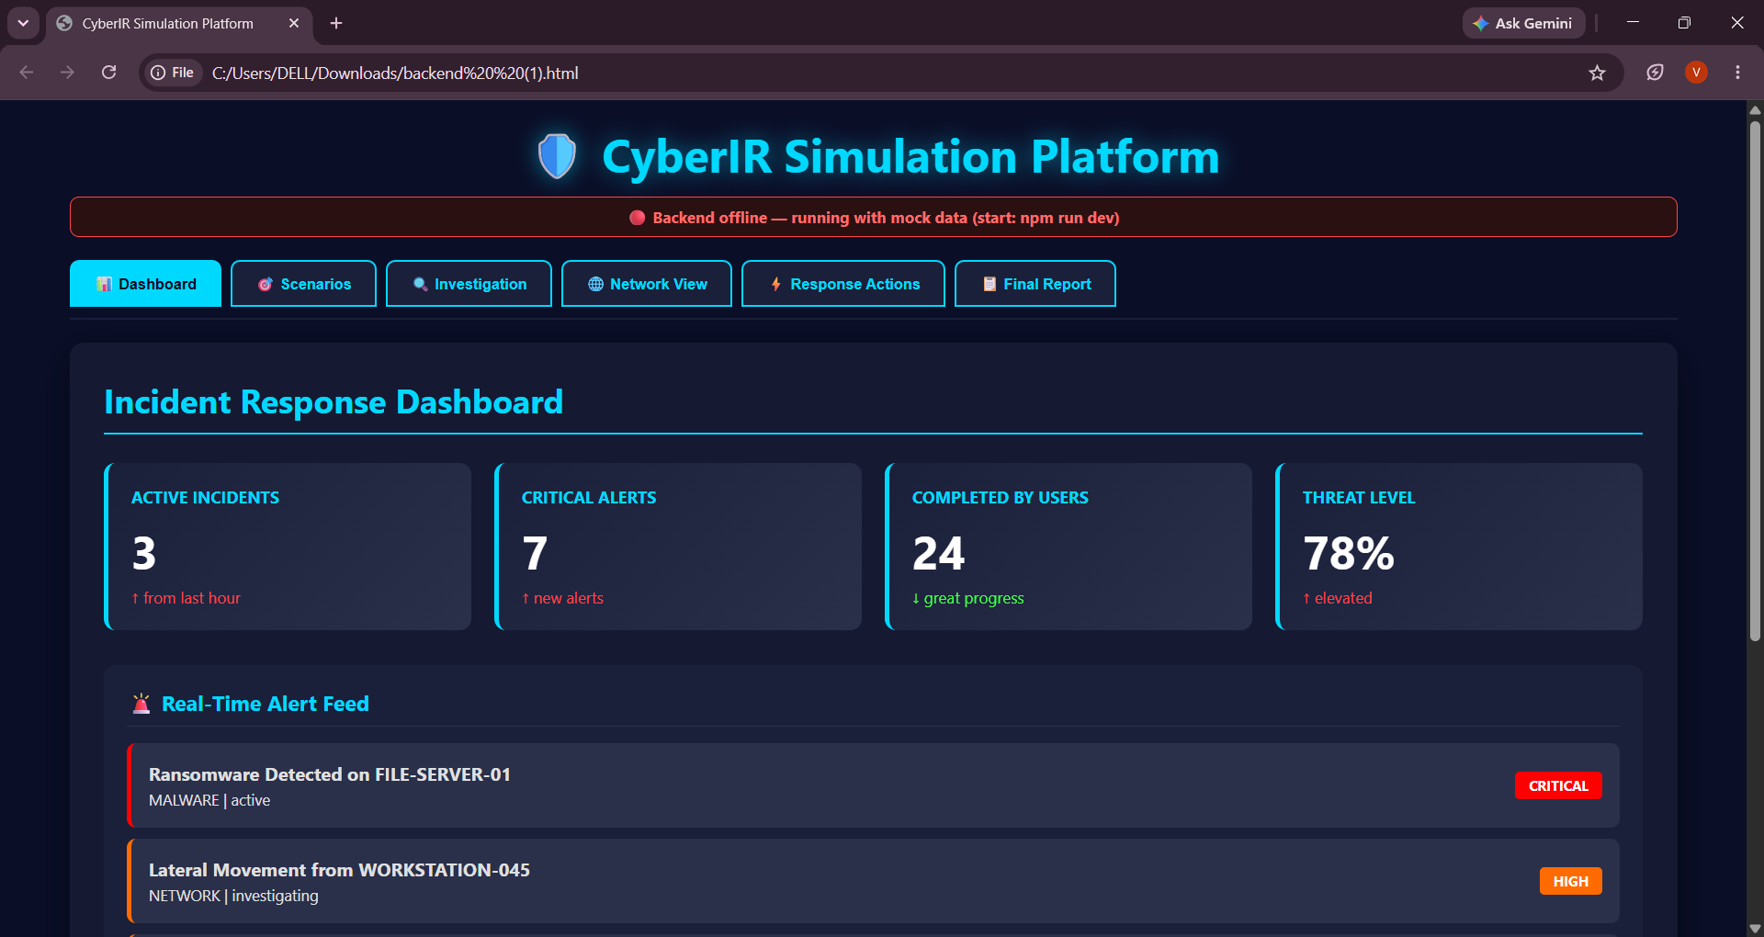Select the Response Actions tab
1764x937 pixels.
[843, 284]
